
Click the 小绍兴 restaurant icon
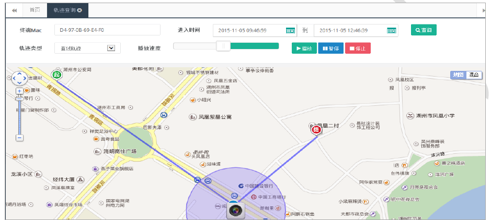pyautogui.click(x=193, y=100)
